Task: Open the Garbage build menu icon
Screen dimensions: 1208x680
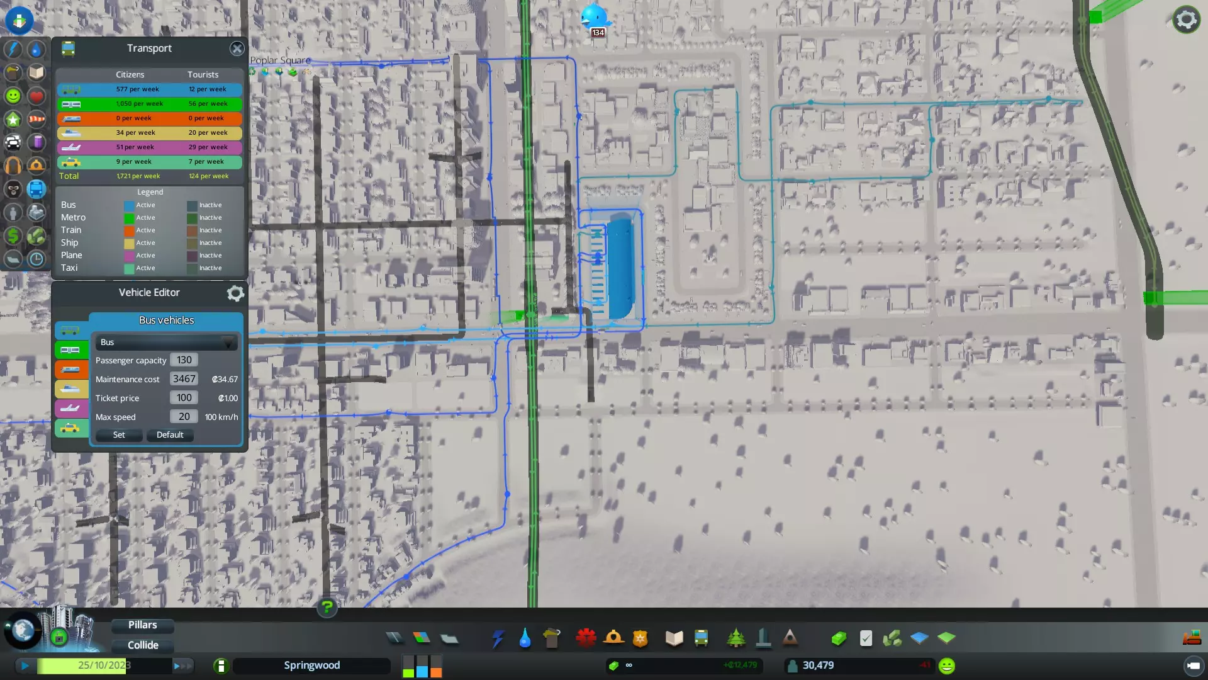Action: pyautogui.click(x=551, y=638)
